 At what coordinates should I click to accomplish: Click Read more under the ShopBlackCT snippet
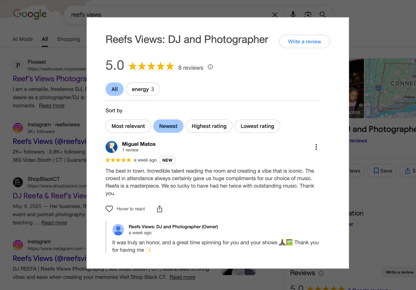click(x=54, y=223)
